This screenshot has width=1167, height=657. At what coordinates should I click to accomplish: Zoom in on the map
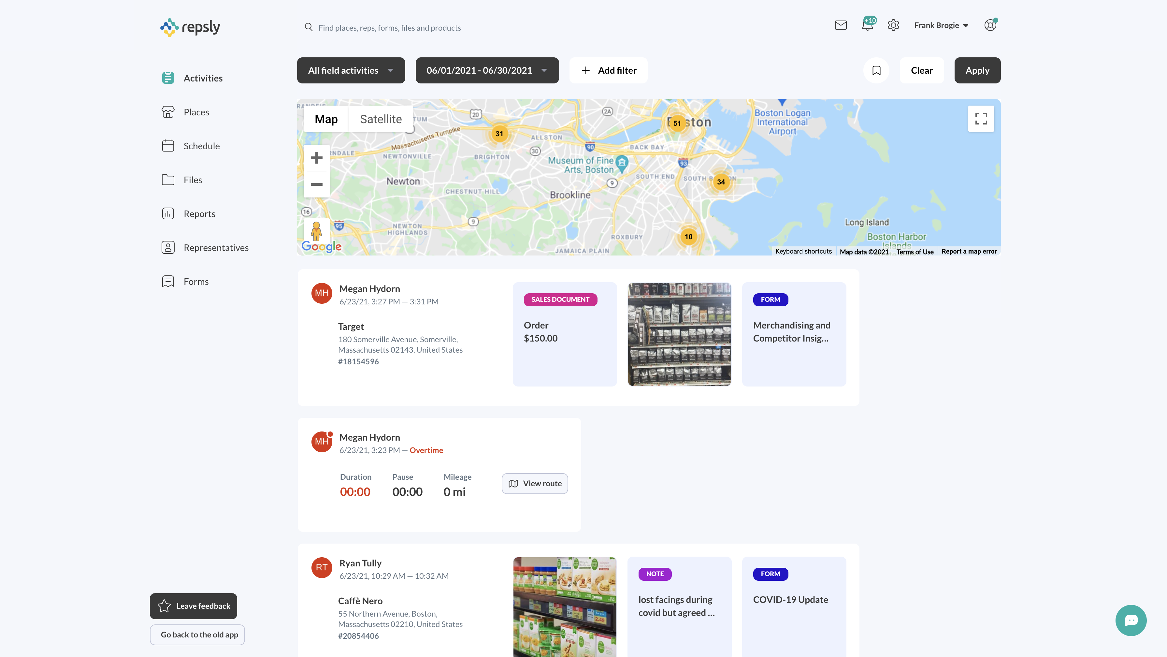click(x=316, y=158)
